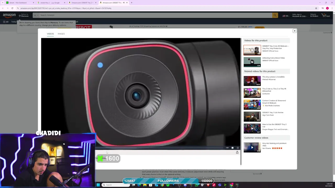The width and height of the screenshot is (335, 188).
Task: Open a new browser tab
Action: pyautogui.click(x=131, y=3)
